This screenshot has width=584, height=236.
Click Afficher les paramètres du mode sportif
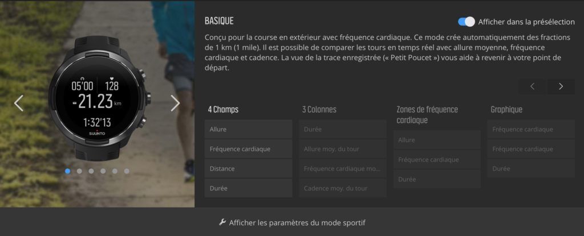click(x=297, y=222)
